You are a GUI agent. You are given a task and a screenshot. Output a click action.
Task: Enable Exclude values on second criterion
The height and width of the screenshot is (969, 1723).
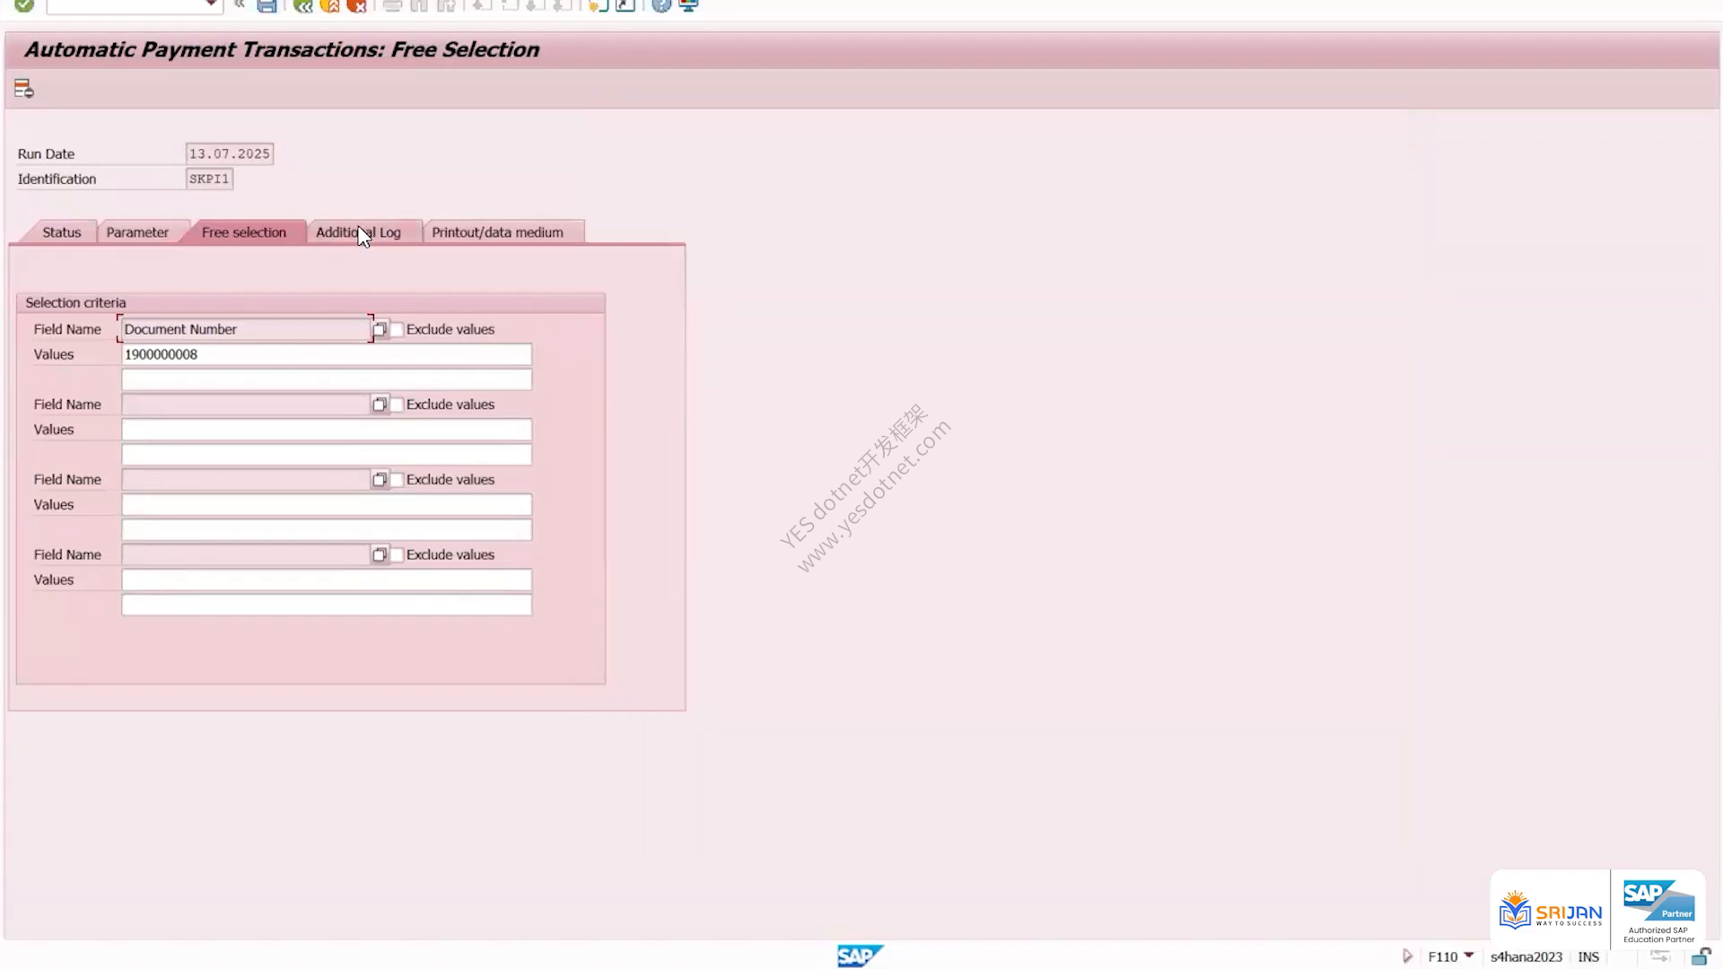[397, 405]
